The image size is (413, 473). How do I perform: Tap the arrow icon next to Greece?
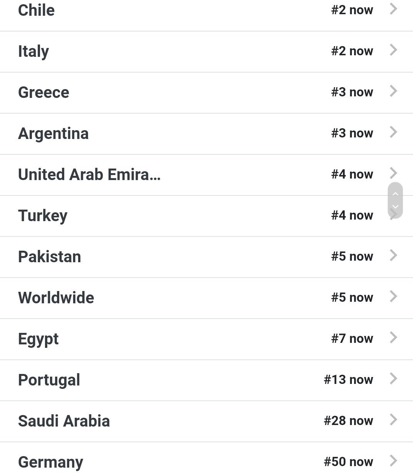click(x=393, y=91)
